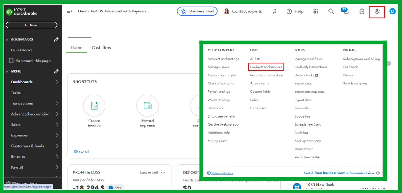The height and width of the screenshot is (193, 402).
Task: Switch to the Cash flow tab
Action: (x=101, y=47)
